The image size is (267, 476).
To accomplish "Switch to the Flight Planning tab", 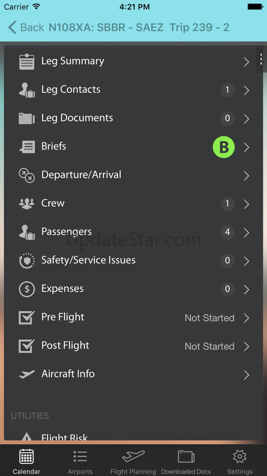I will (133, 462).
